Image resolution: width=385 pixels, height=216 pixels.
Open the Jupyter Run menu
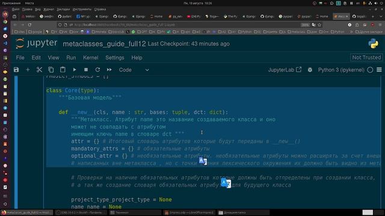(x=71, y=58)
